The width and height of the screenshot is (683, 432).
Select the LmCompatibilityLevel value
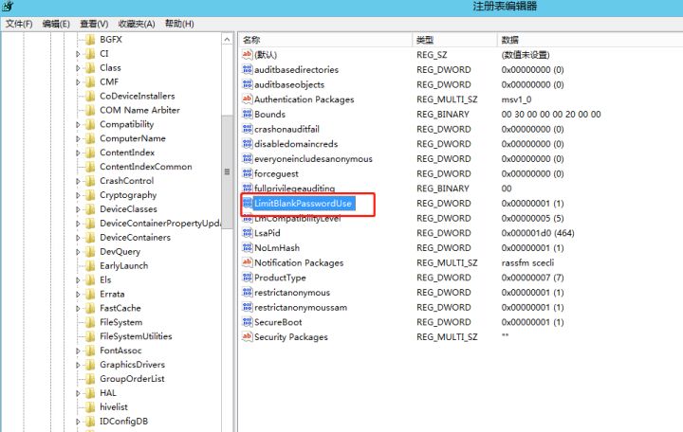(298, 219)
